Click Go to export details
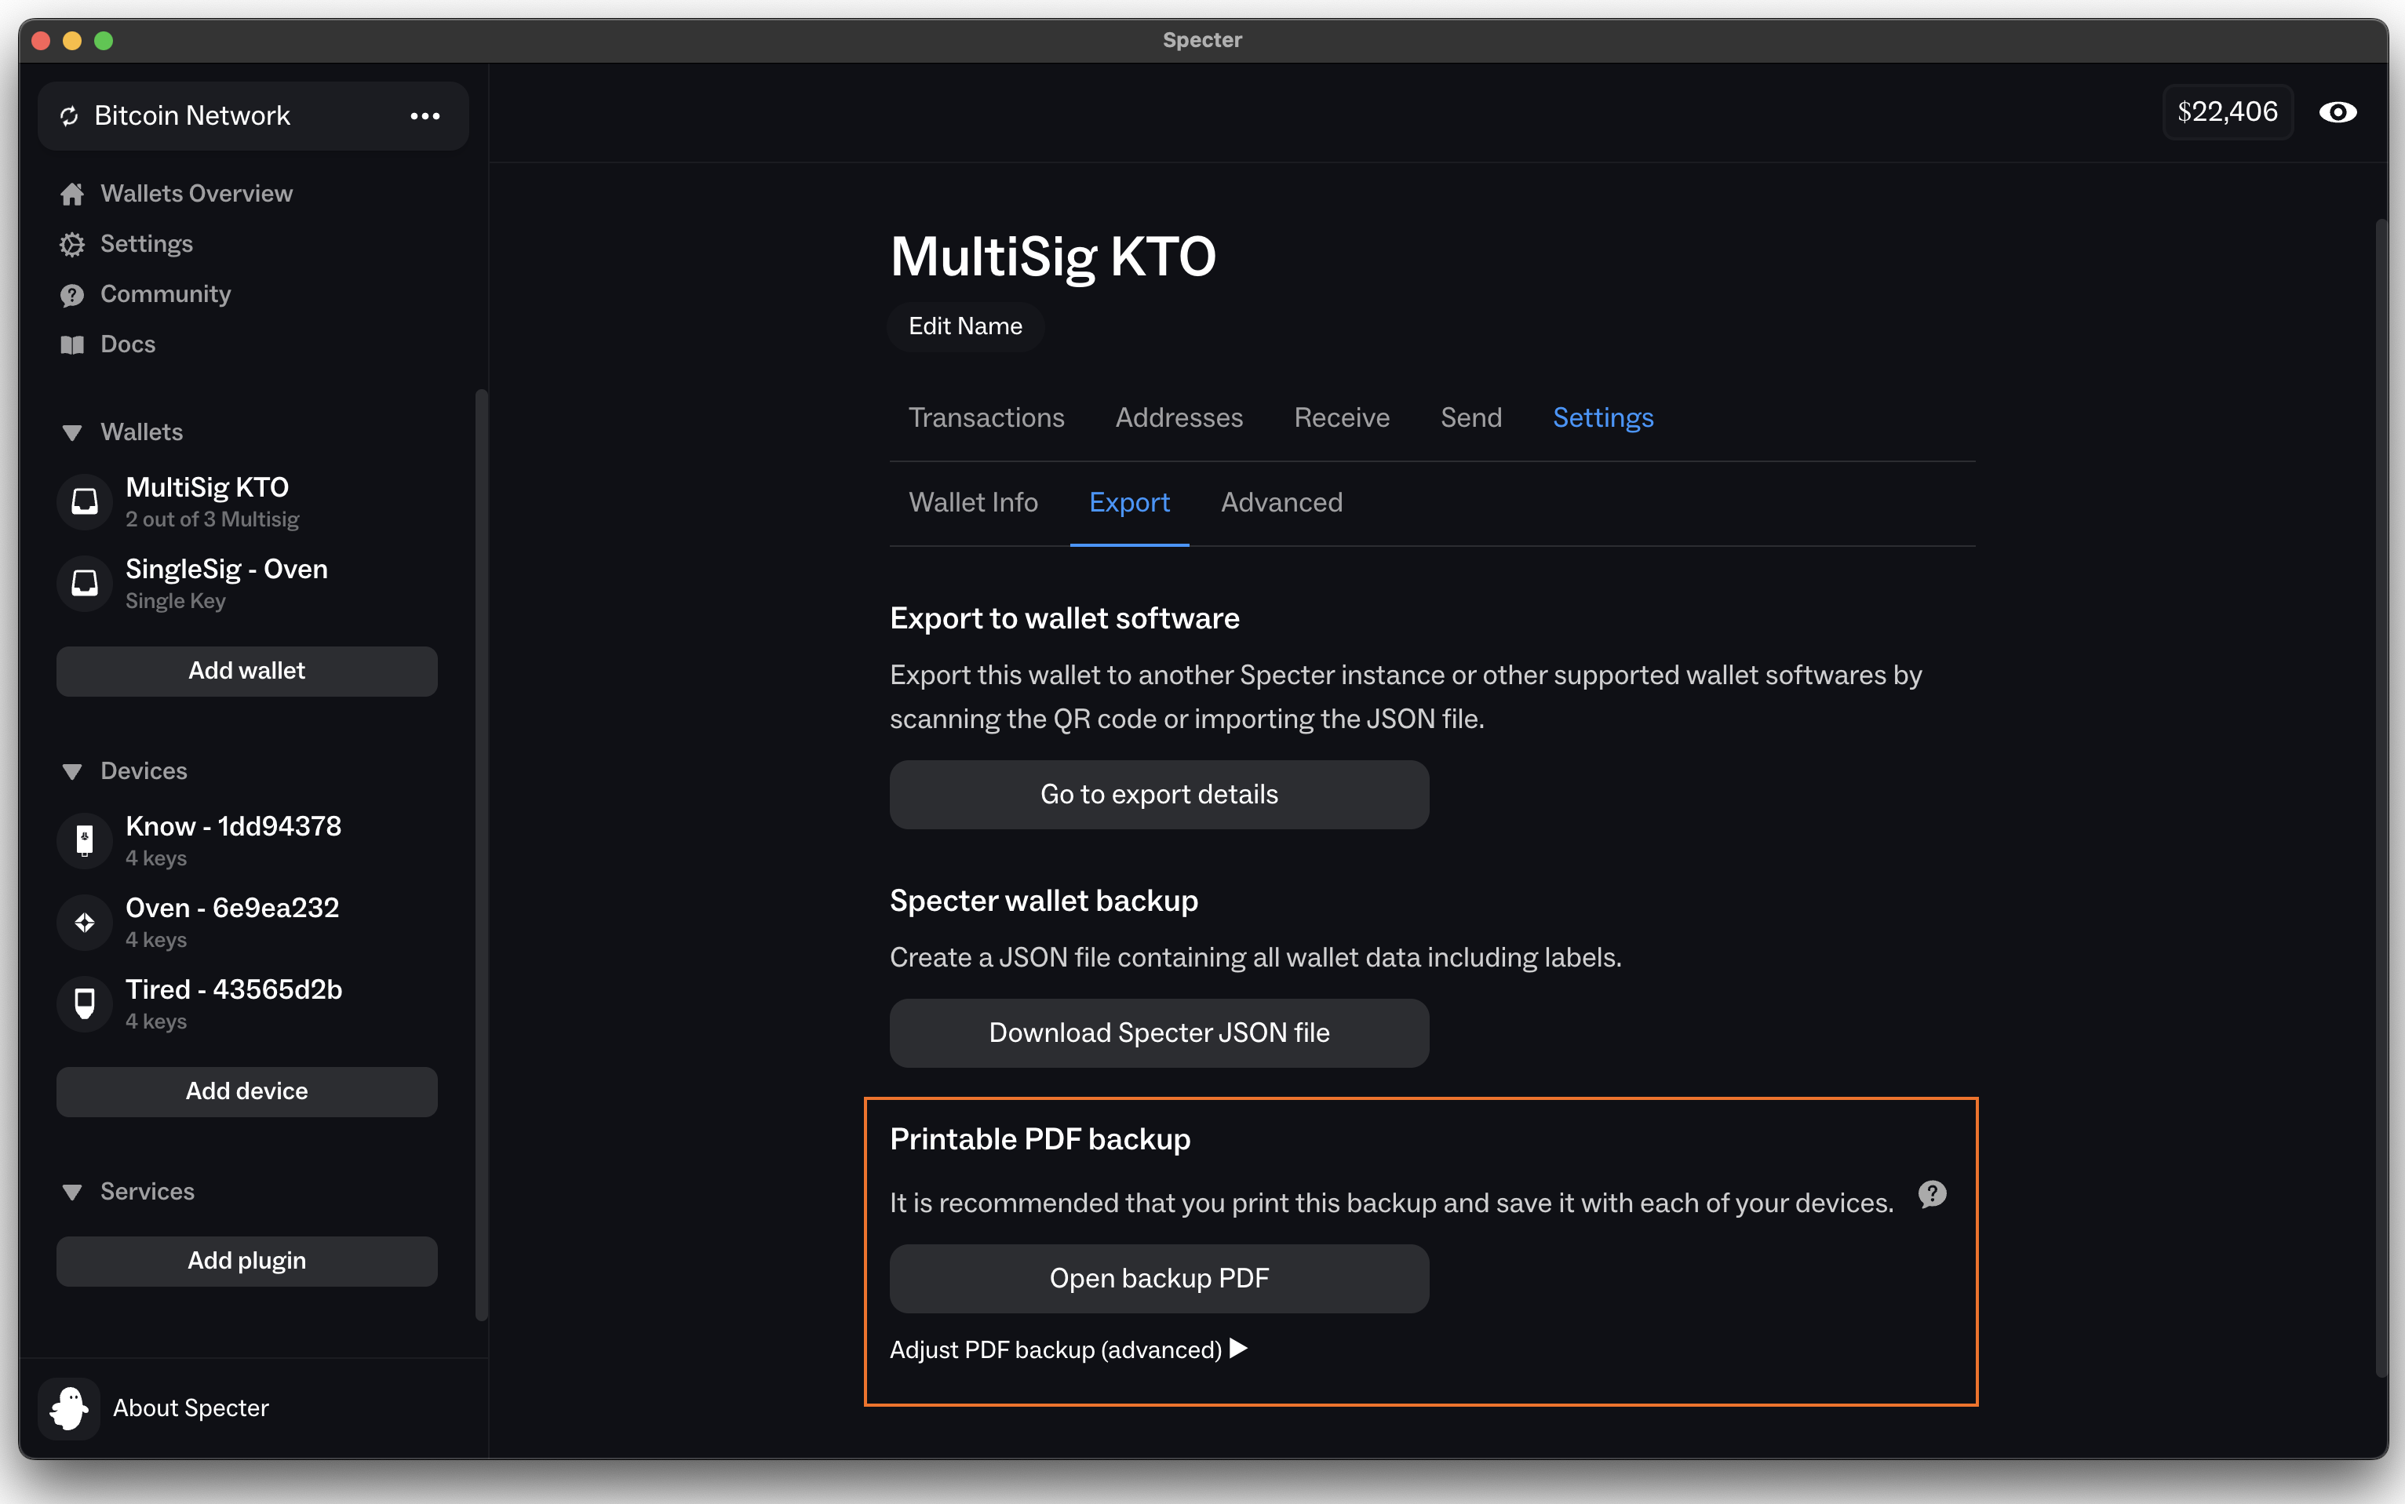This screenshot has width=2405, height=1504. coord(1159,795)
